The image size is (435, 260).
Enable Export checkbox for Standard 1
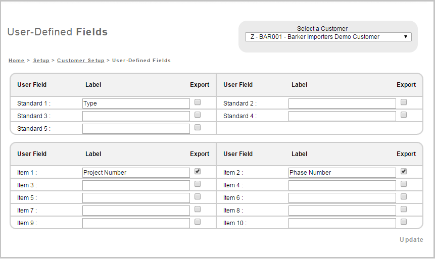tap(198, 102)
